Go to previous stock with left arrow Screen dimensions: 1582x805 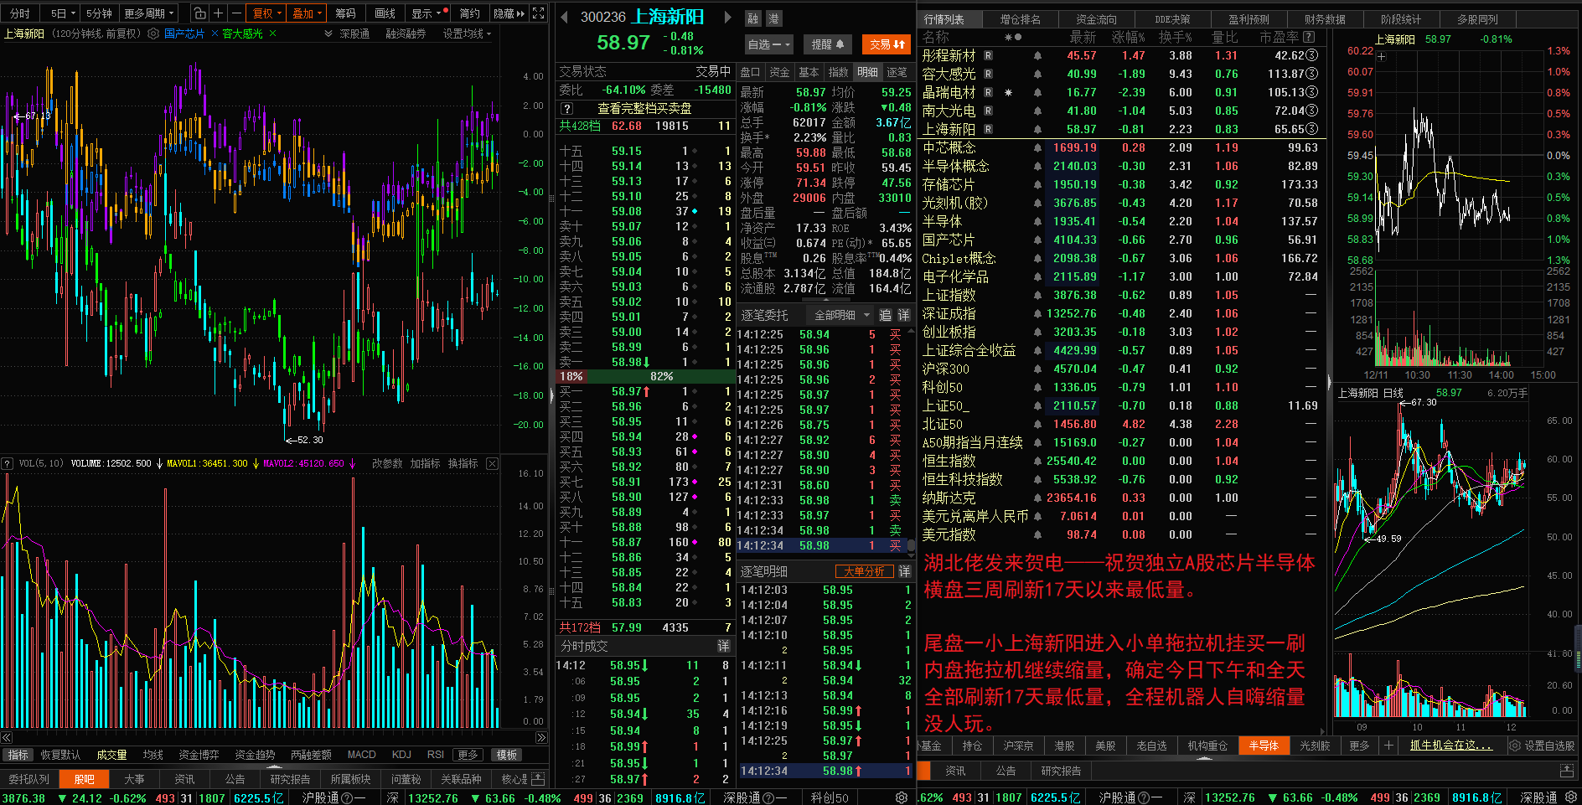(564, 17)
